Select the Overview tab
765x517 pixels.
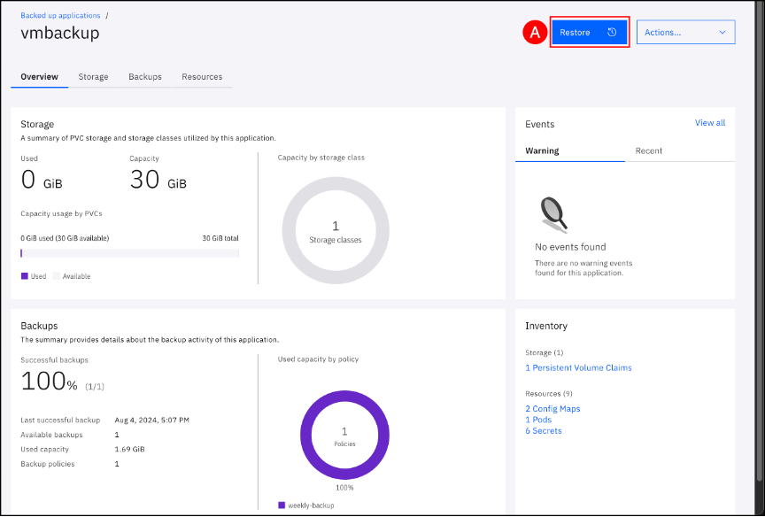(x=40, y=77)
